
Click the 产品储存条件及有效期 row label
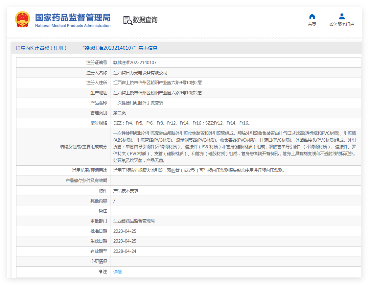[86, 180]
